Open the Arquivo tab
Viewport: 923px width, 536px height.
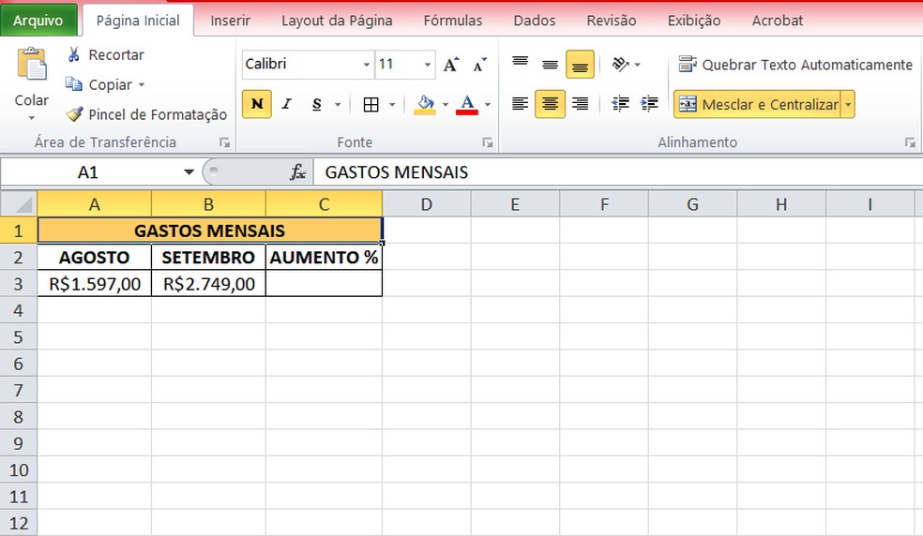[38, 21]
